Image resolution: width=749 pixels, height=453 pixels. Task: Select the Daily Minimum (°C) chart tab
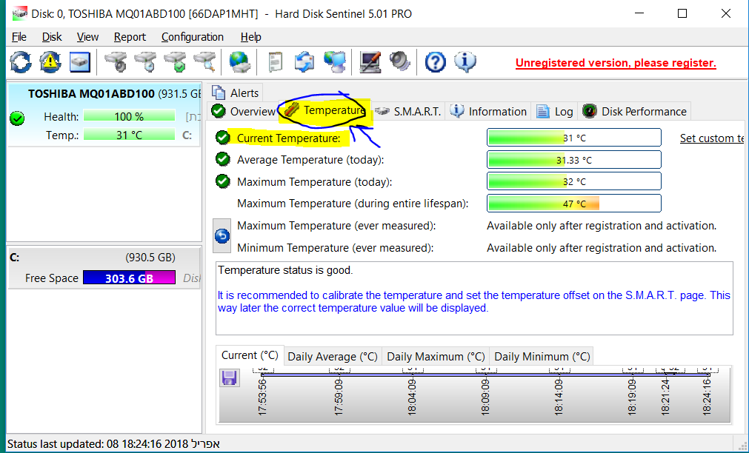click(542, 357)
